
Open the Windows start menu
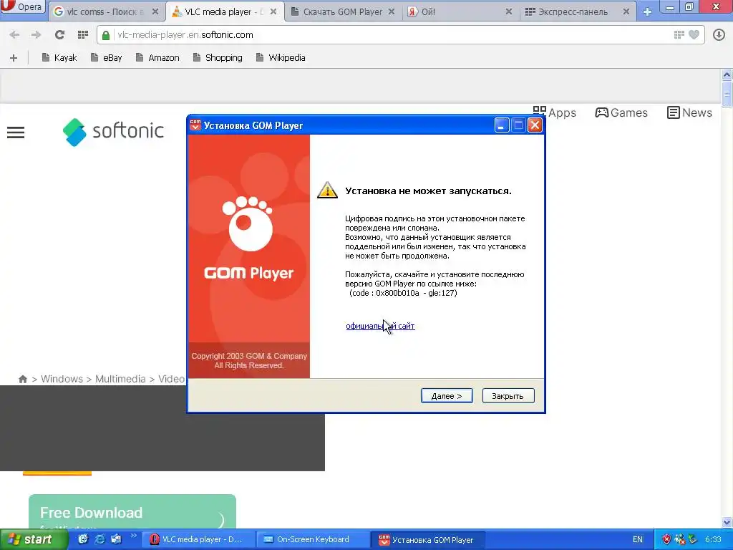[33, 539]
